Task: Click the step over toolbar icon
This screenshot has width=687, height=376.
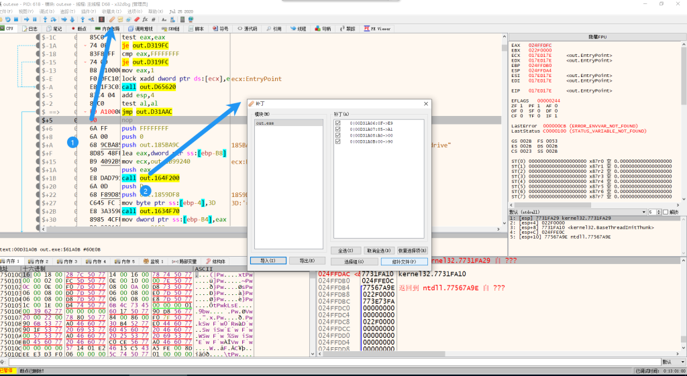Action: [x=54, y=19]
